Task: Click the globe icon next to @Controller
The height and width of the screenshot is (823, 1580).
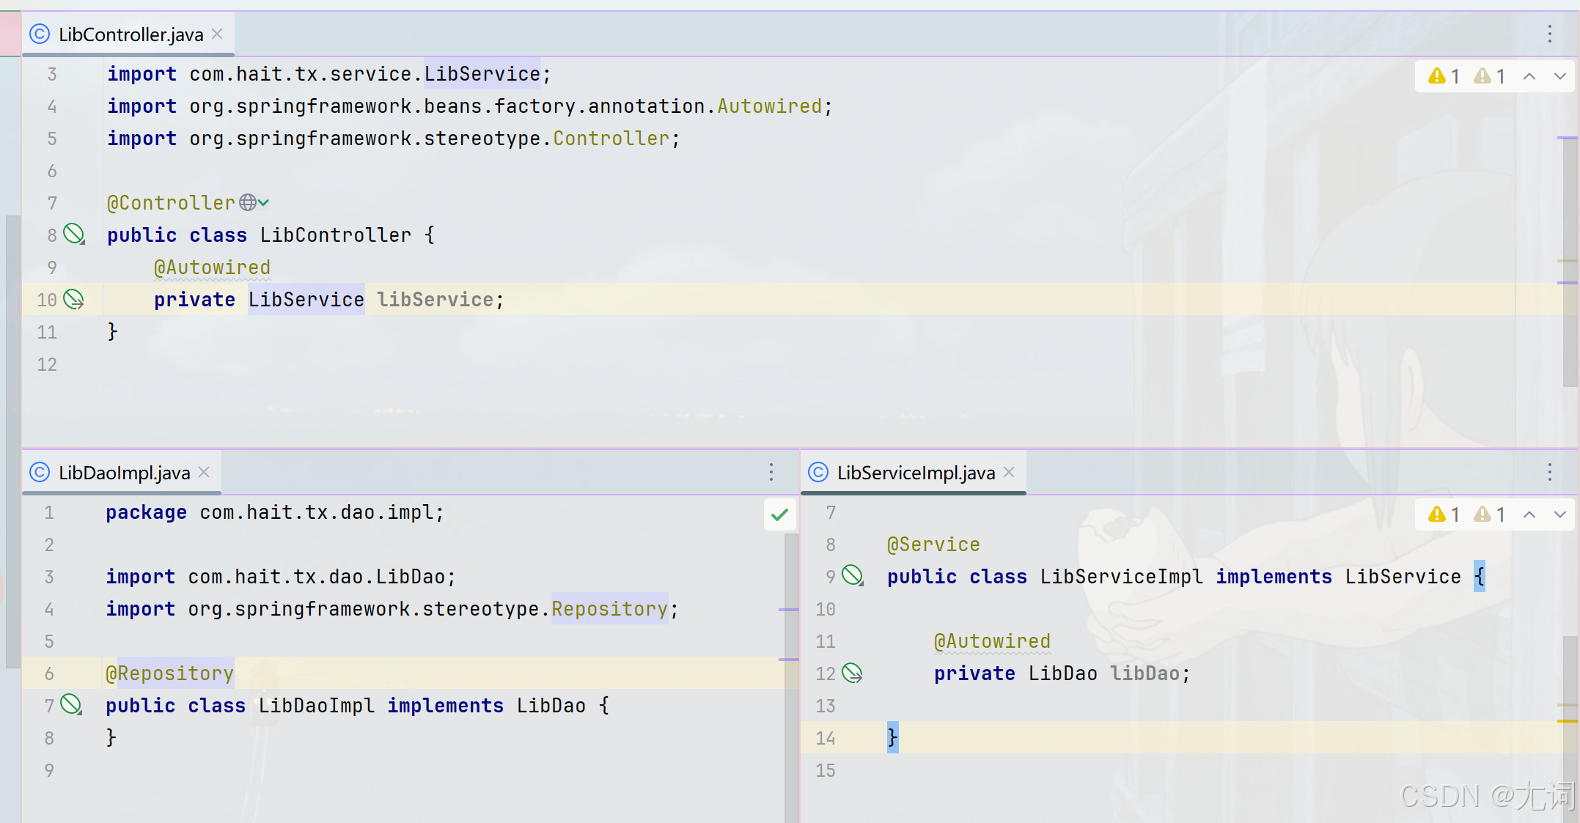Action: tap(248, 202)
